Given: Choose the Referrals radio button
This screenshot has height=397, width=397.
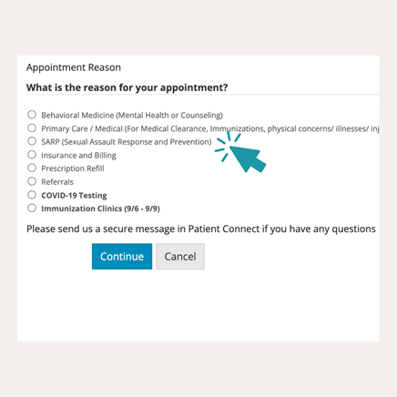Looking at the screenshot, I should pos(32,181).
